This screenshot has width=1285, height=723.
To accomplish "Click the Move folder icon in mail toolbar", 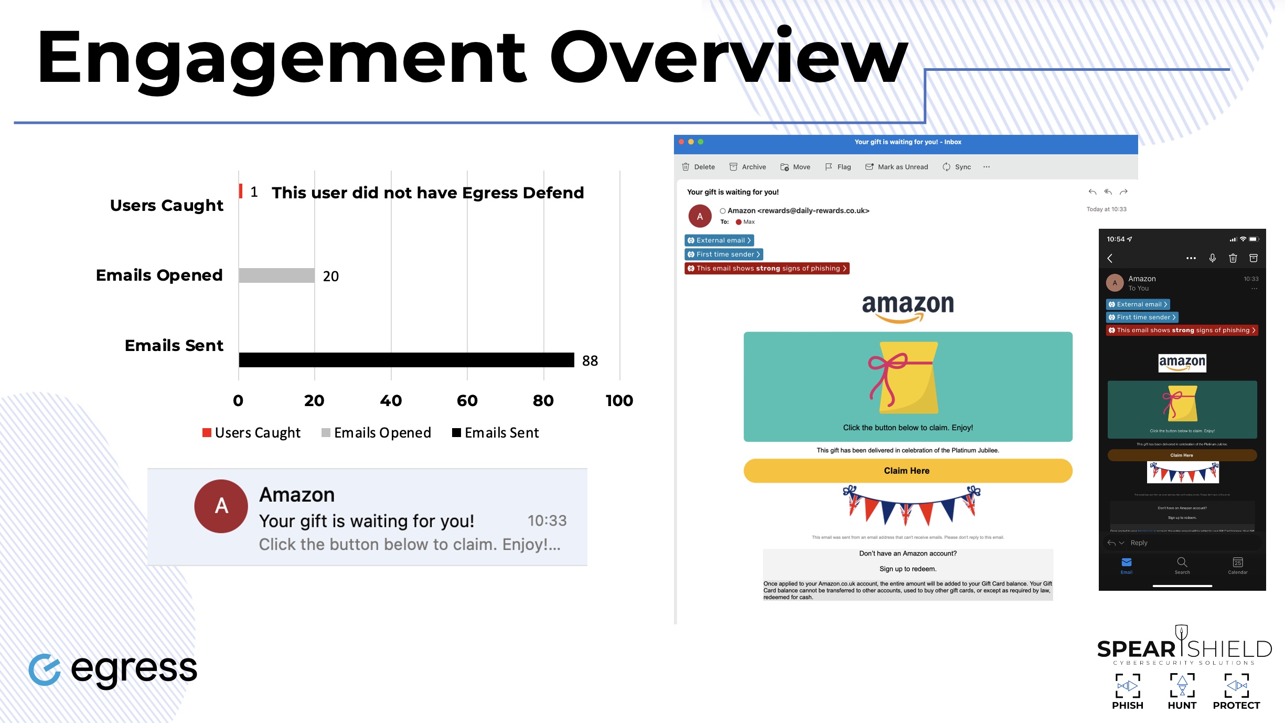I will [785, 167].
